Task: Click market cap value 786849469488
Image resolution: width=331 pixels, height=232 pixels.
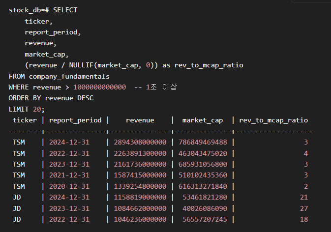Action: pos(203,142)
